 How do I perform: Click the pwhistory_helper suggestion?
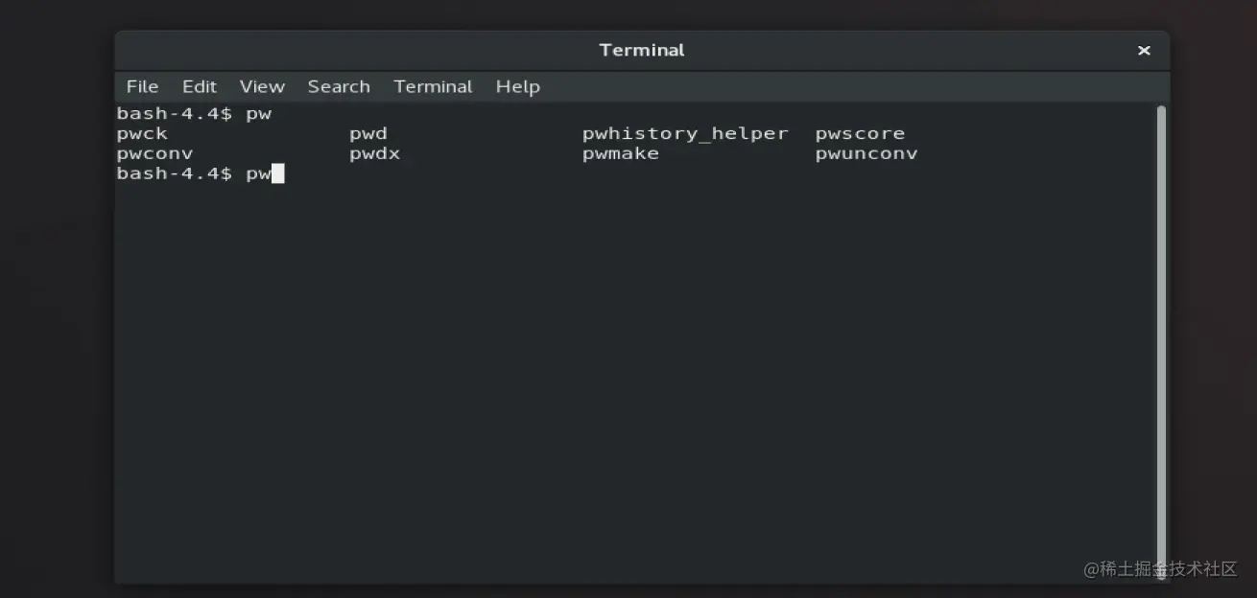coord(685,134)
